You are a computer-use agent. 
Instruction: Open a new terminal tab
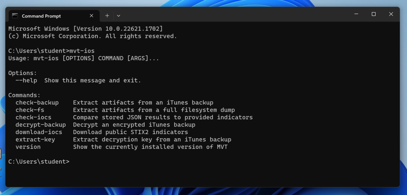click(107, 16)
